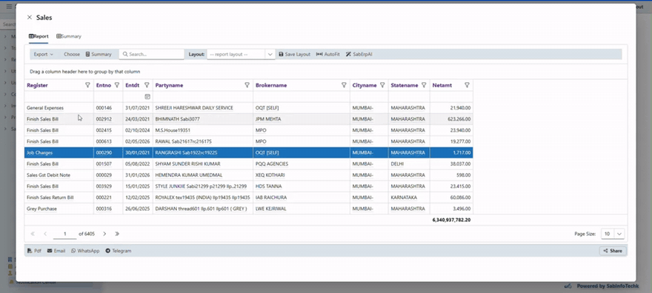This screenshot has width=652, height=293.
Task: Send report via Email
Action: 56,251
